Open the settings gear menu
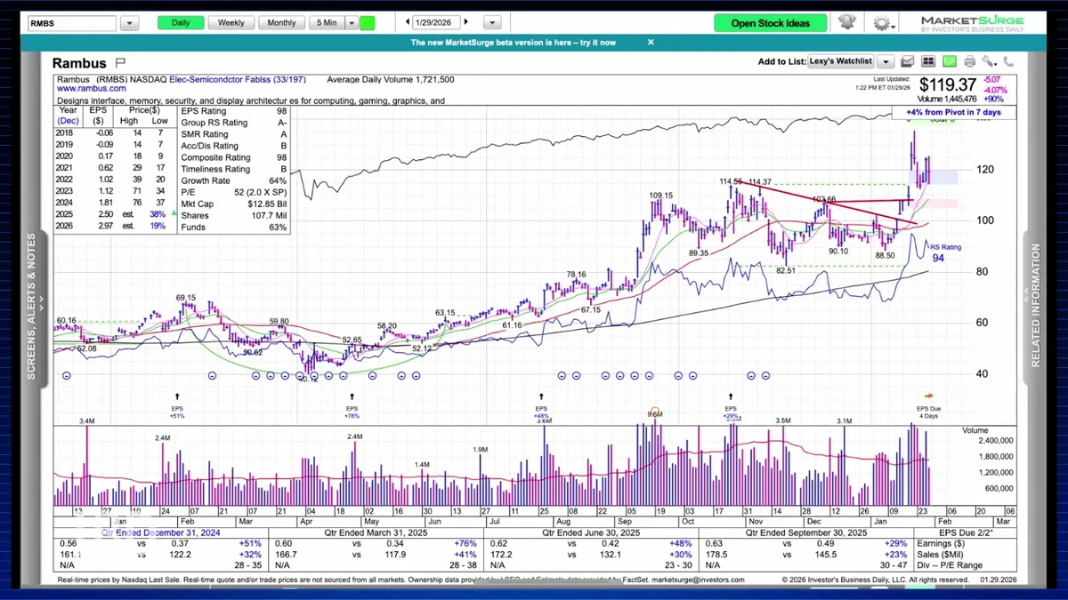The width and height of the screenshot is (1068, 600). point(882,23)
